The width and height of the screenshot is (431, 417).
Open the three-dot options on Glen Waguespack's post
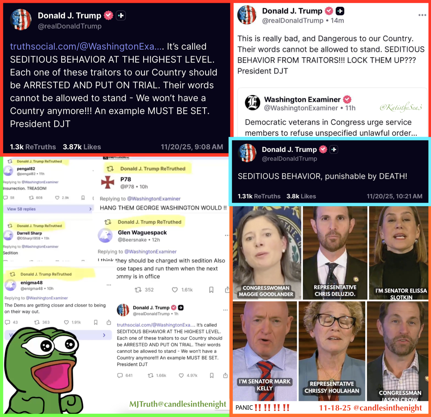click(x=227, y=235)
